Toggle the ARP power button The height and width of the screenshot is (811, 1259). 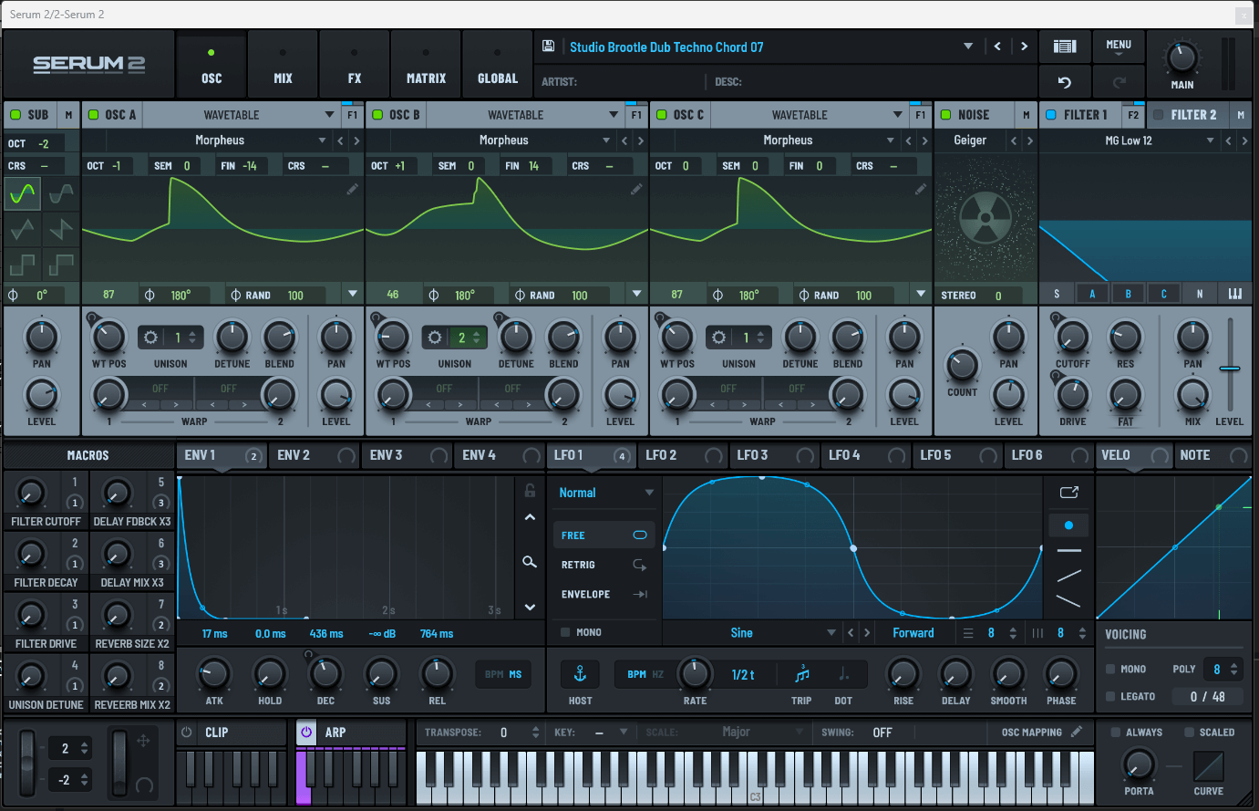[304, 732]
